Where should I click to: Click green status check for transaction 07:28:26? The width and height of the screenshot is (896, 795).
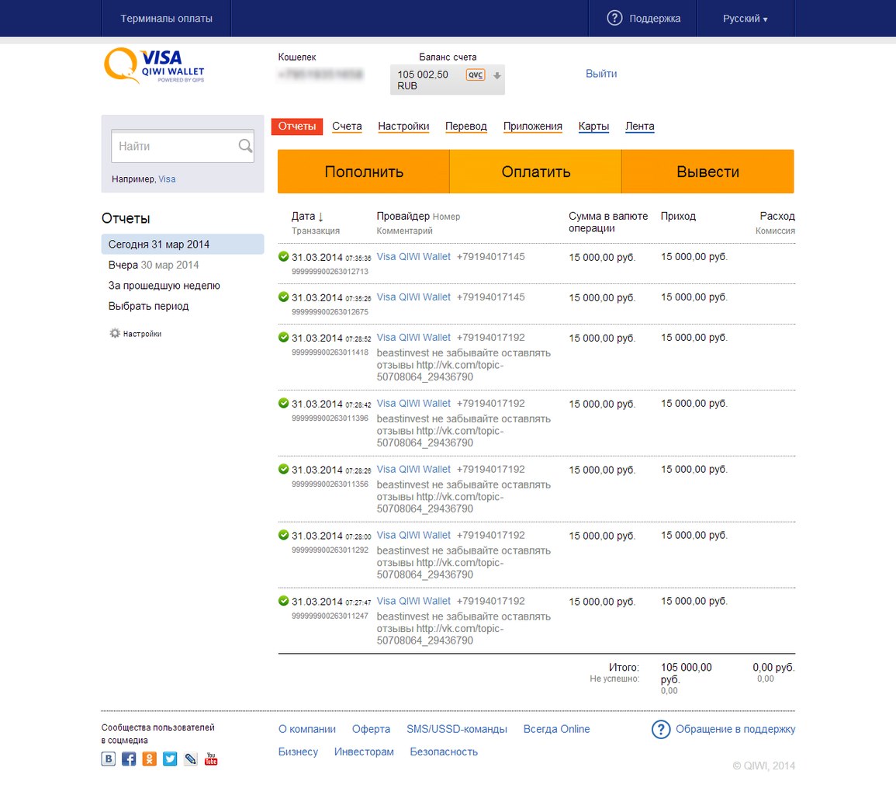pyautogui.click(x=283, y=469)
